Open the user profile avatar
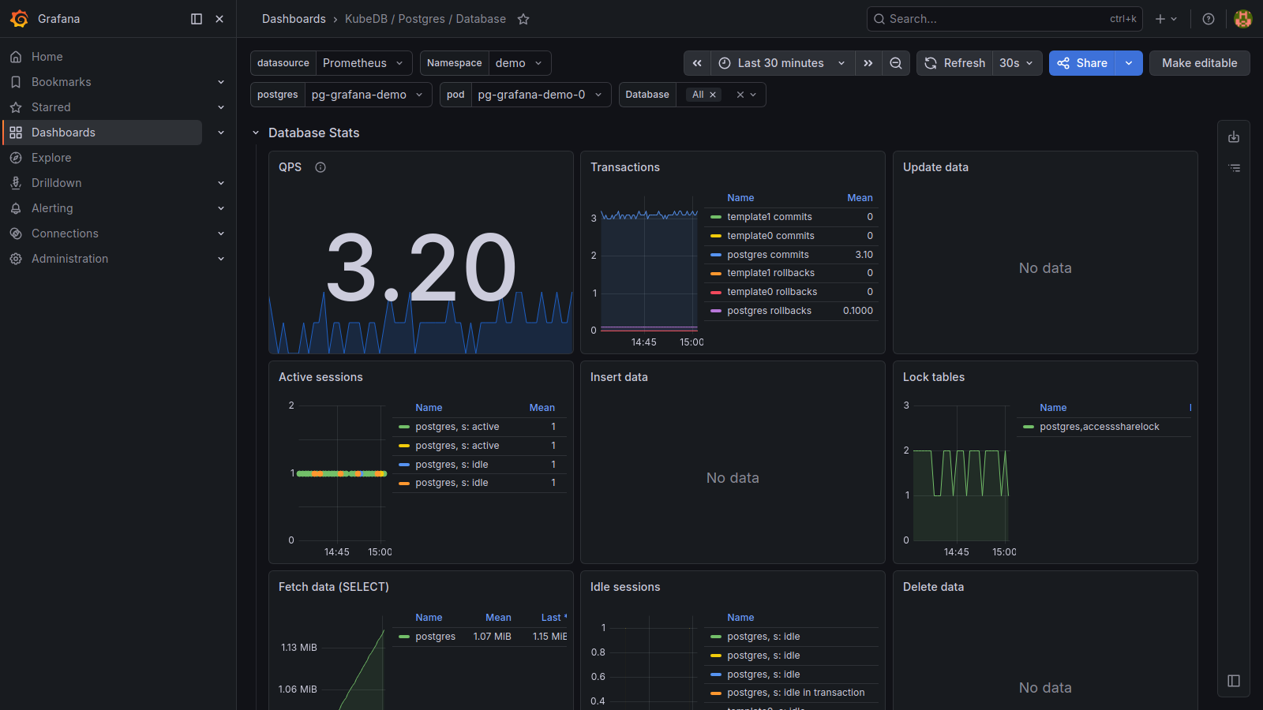 pyautogui.click(x=1243, y=19)
